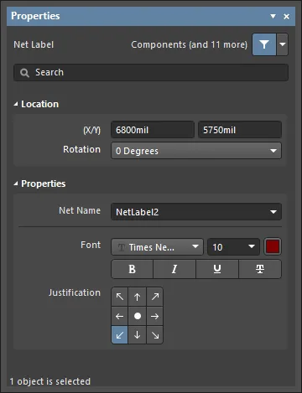This screenshot has width=302, height=393.
Task: Click the '(X/Y)' field label
Action: point(91,130)
